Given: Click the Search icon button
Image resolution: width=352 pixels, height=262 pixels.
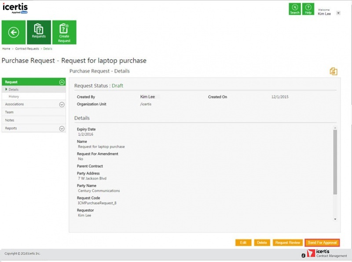Looking at the screenshot, I should [295, 9].
